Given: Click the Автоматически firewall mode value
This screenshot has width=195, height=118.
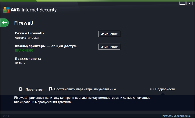Looking at the screenshot, I should coord(27,37).
